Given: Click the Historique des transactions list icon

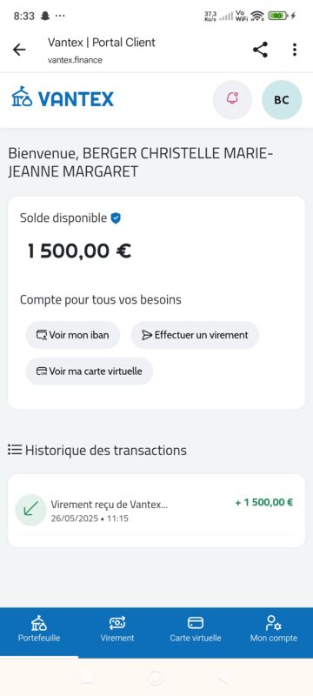Looking at the screenshot, I should [15, 450].
